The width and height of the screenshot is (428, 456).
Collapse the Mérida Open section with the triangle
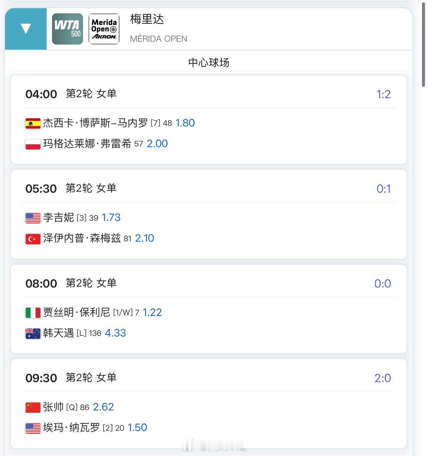25,28
